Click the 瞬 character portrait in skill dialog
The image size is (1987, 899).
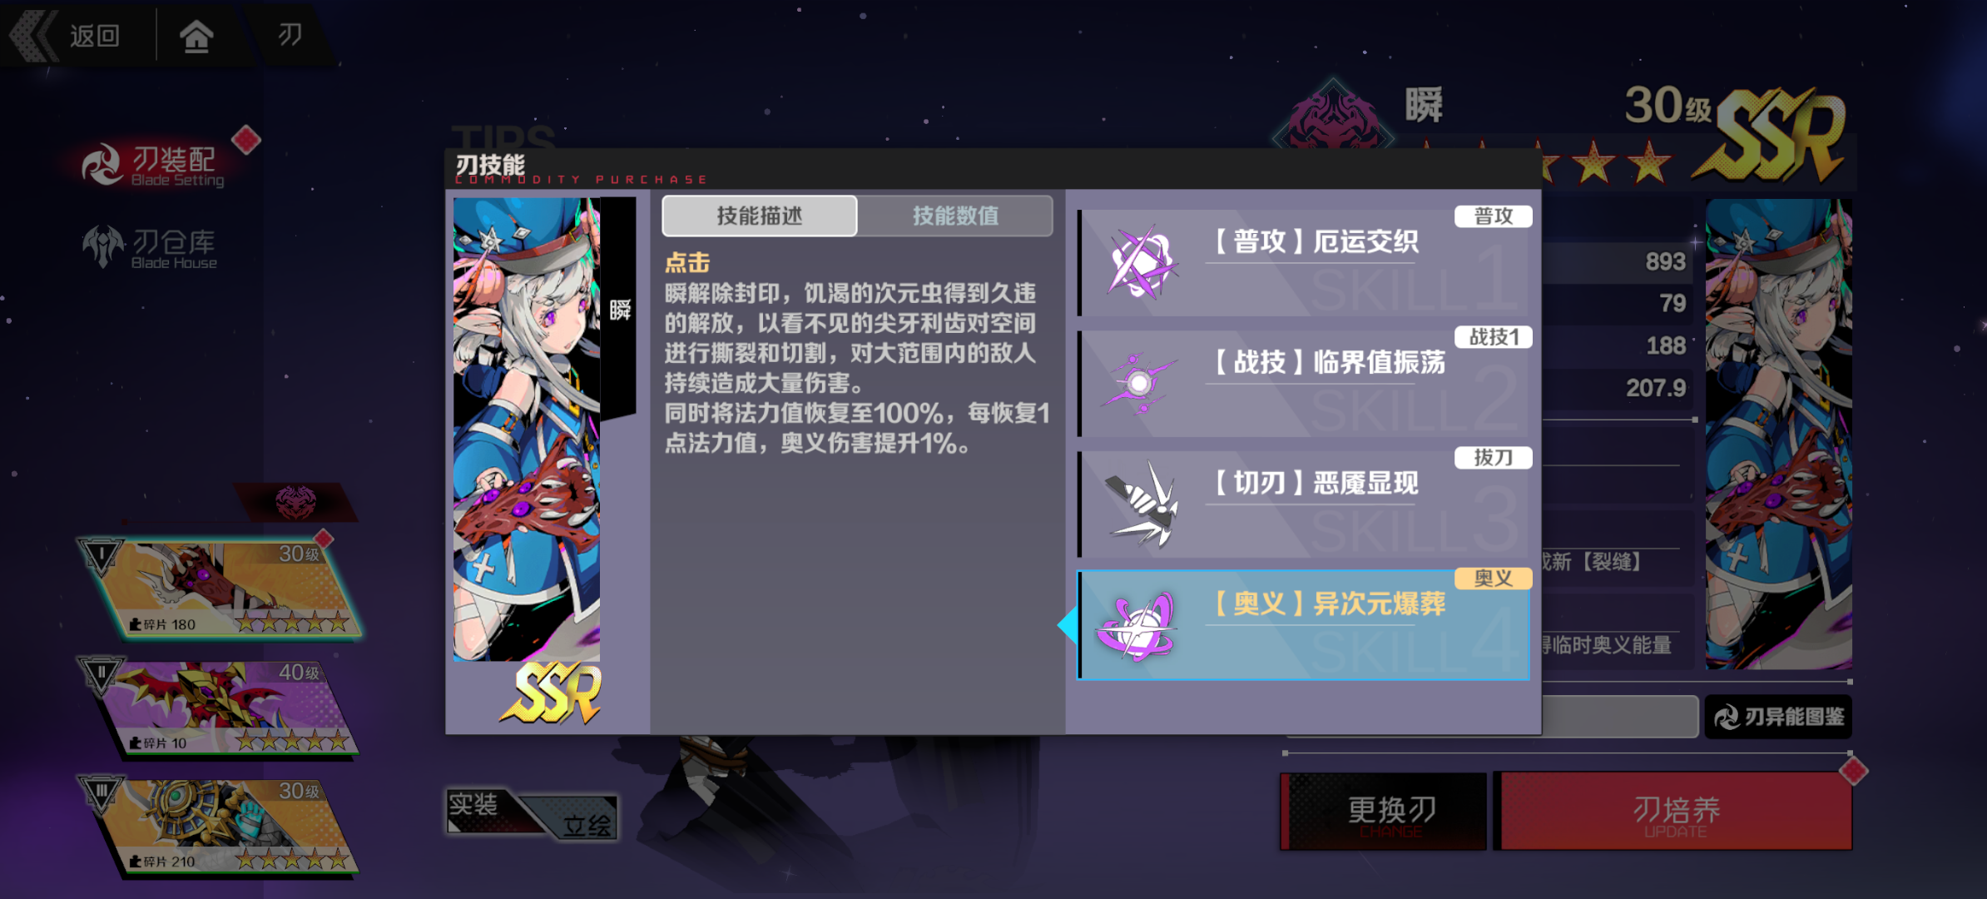click(x=527, y=429)
